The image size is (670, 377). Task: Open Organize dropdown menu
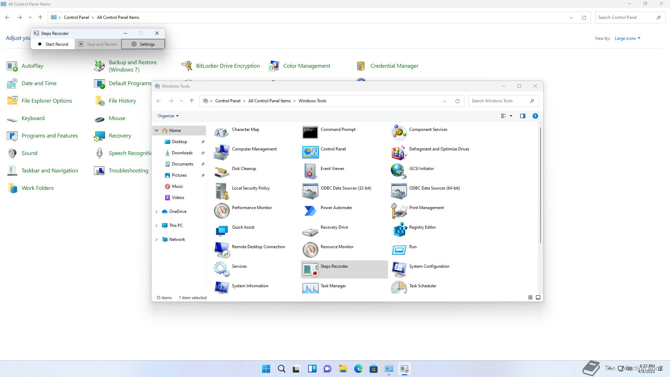point(168,116)
